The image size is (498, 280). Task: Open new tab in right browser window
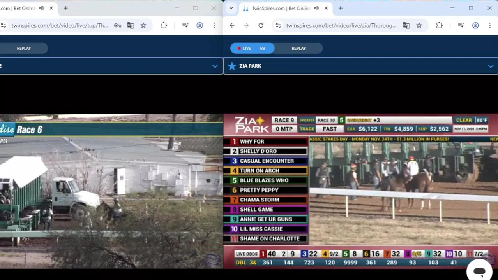(341, 8)
